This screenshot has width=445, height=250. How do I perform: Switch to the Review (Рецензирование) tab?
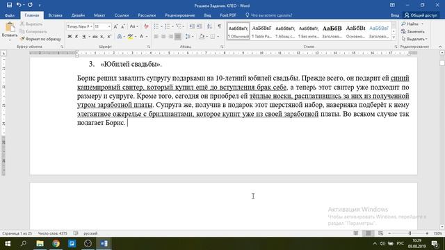pyautogui.click(x=180, y=15)
